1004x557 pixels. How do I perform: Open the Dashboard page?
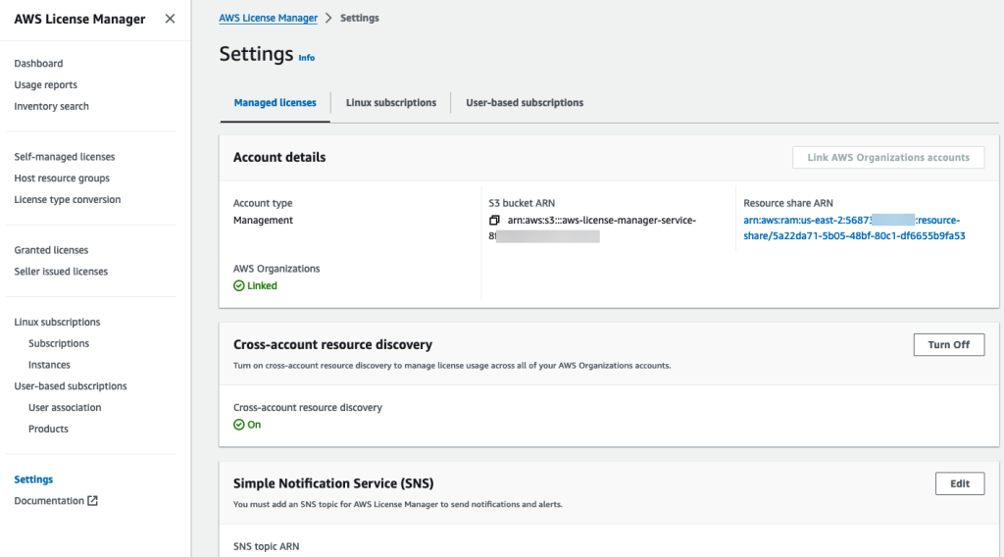[x=38, y=64]
